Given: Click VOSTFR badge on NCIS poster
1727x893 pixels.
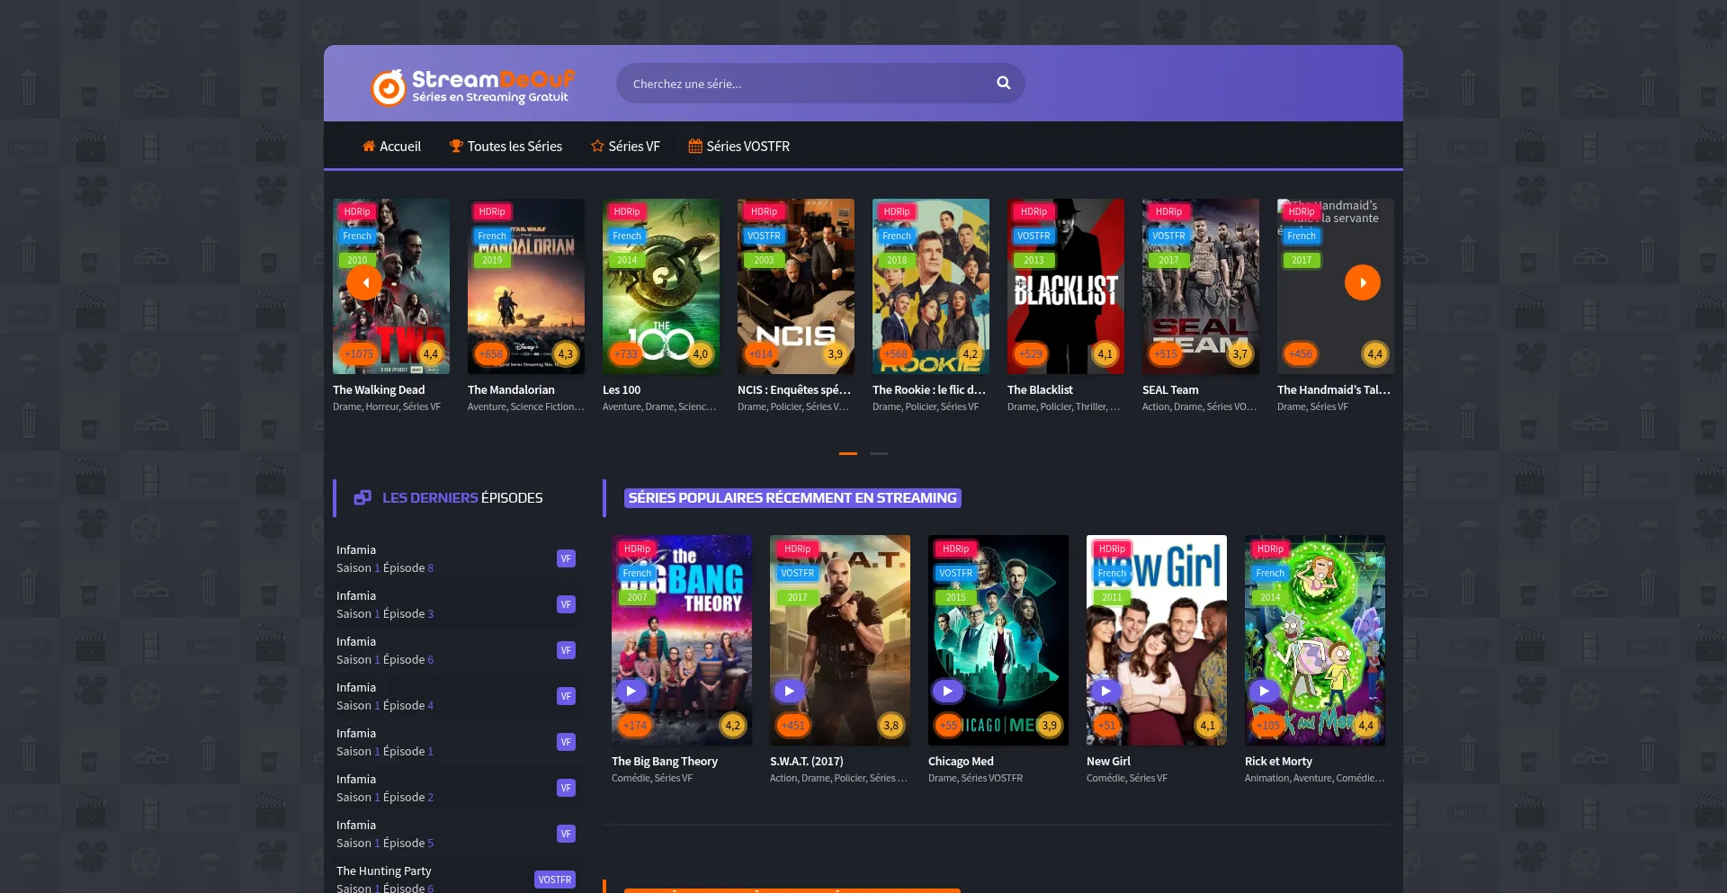Looking at the screenshot, I should pos(764,236).
